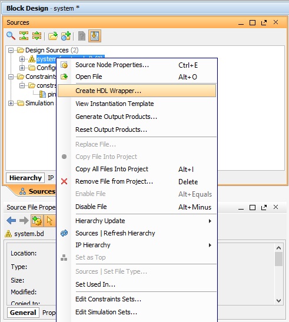
Task: Select the Constraints tree row
Action: [x=36, y=77]
